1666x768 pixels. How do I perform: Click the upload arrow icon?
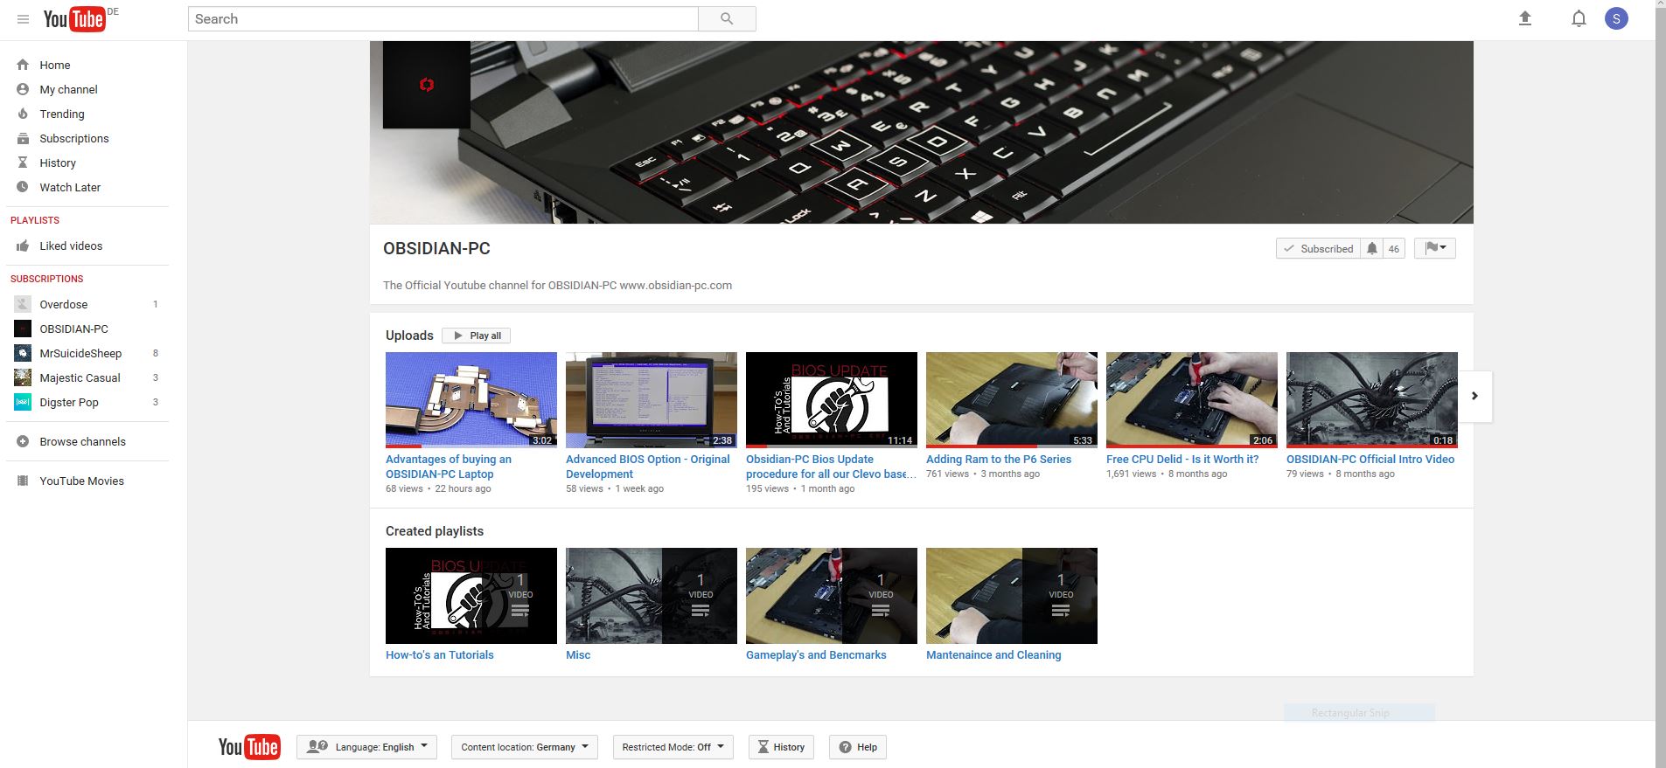click(x=1525, y=18)
